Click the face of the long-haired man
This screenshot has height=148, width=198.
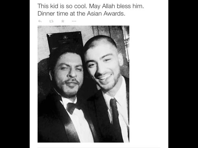point(69,75)
